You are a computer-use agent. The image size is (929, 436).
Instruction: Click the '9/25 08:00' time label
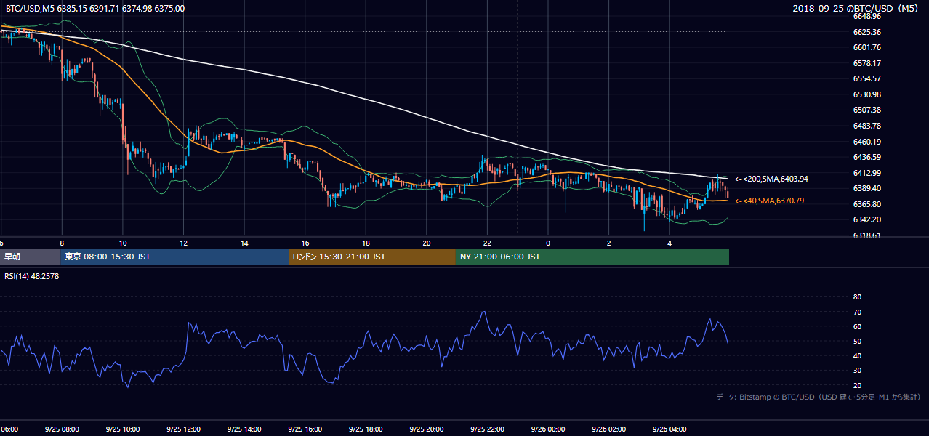[62, 429]
